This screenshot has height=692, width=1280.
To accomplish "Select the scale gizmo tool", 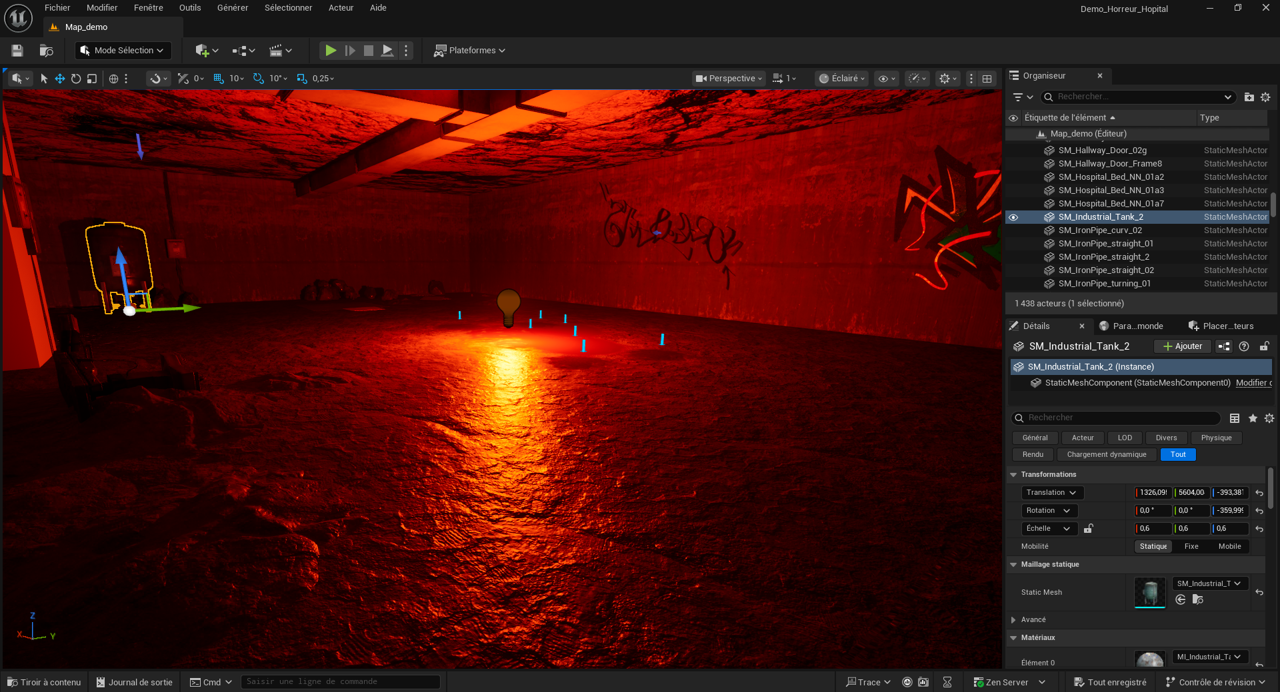I will coord(92,79).
